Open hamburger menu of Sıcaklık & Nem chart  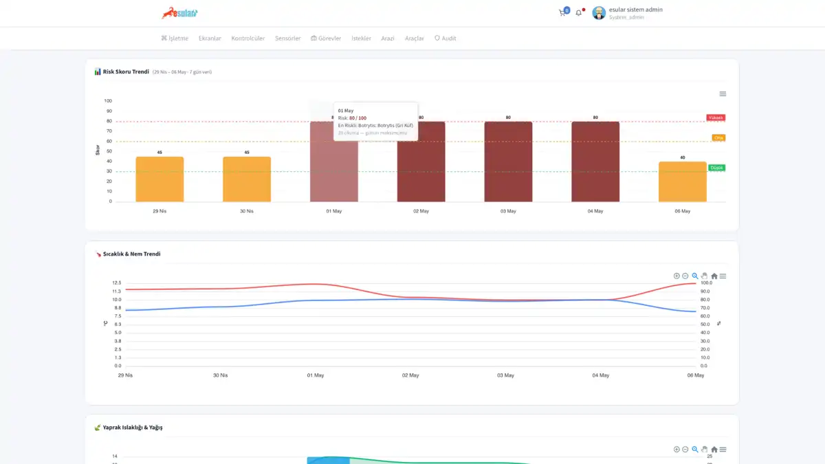[x=723, y=276]
